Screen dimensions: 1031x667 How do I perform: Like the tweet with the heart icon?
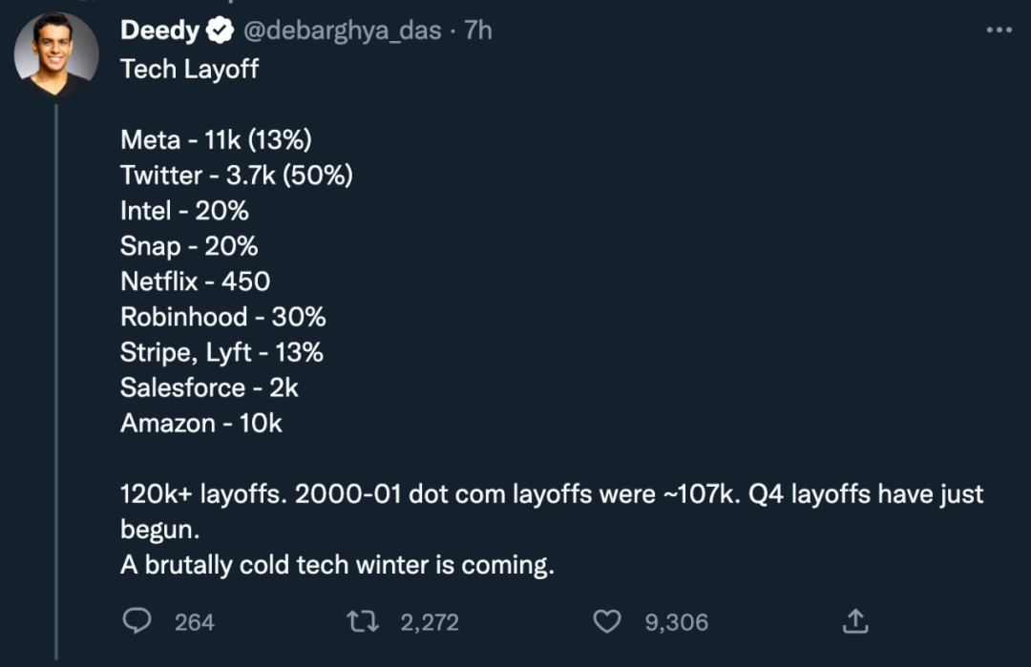(607, 622)
